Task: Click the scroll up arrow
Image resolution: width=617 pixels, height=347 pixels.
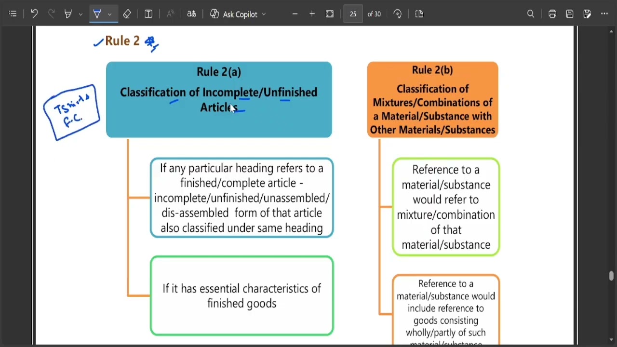Action: click(612, 32)
